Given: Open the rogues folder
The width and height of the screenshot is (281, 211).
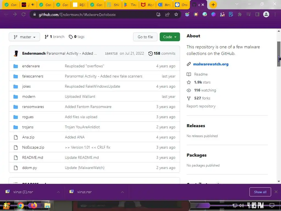Looking at the screenshot, I should (28, 117).
